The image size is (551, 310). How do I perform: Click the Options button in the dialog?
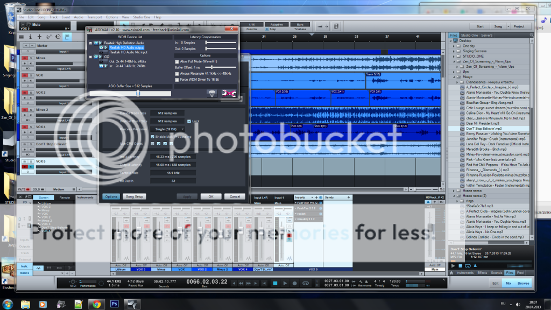pyautogui.click(x=111, y=197)
